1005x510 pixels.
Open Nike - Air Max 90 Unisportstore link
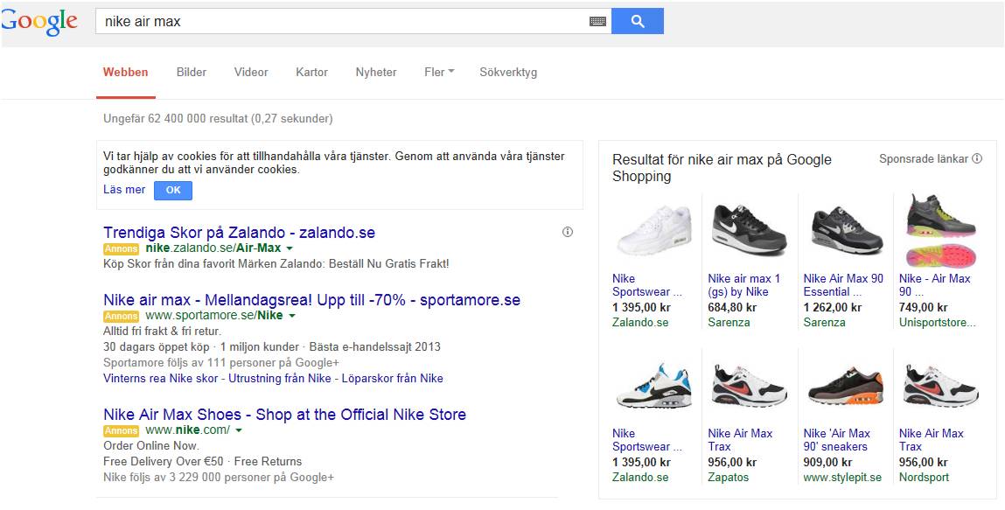[x=935, y=285]
